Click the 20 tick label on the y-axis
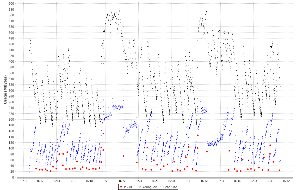Image resolution: width=296 pixels, height=190 pixels. [12, 172]
